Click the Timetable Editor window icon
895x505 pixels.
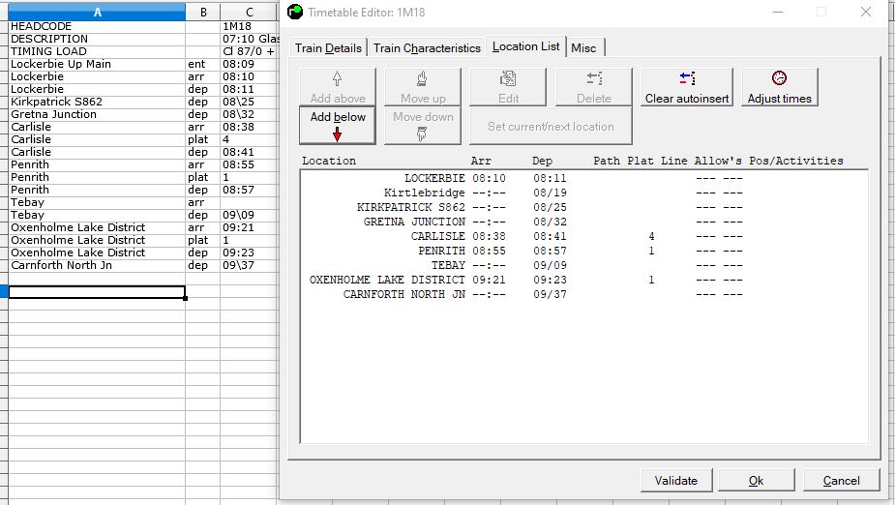point(295,12)
